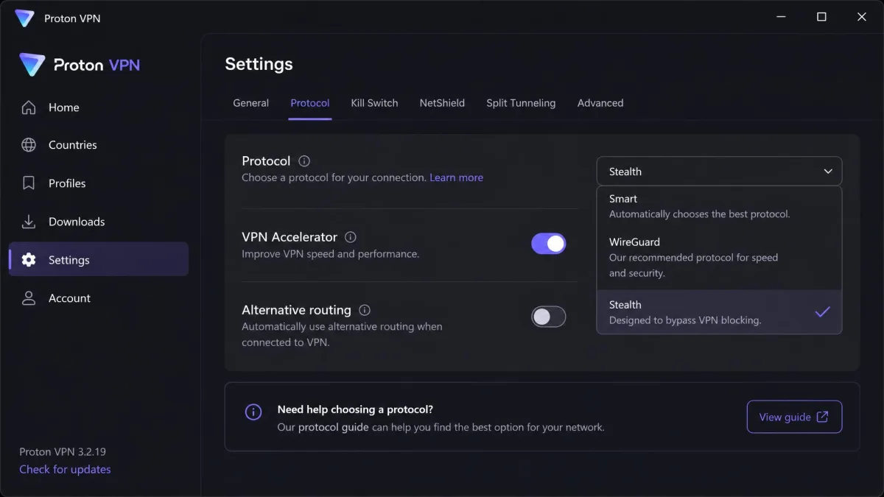Click the Account person icon
The width and height of the screenshot is (884, 497).
(x=29, y=298)
